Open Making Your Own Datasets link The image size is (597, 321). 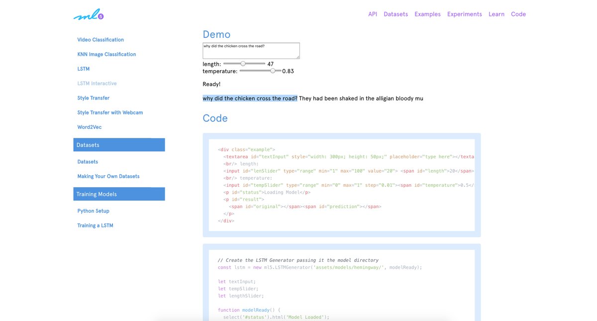[108, 176]
